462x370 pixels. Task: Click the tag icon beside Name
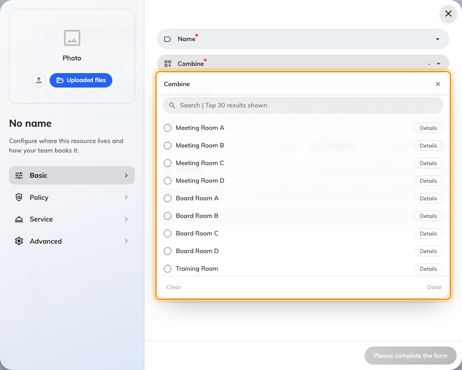pyautogui.click(x=168, y=39)
